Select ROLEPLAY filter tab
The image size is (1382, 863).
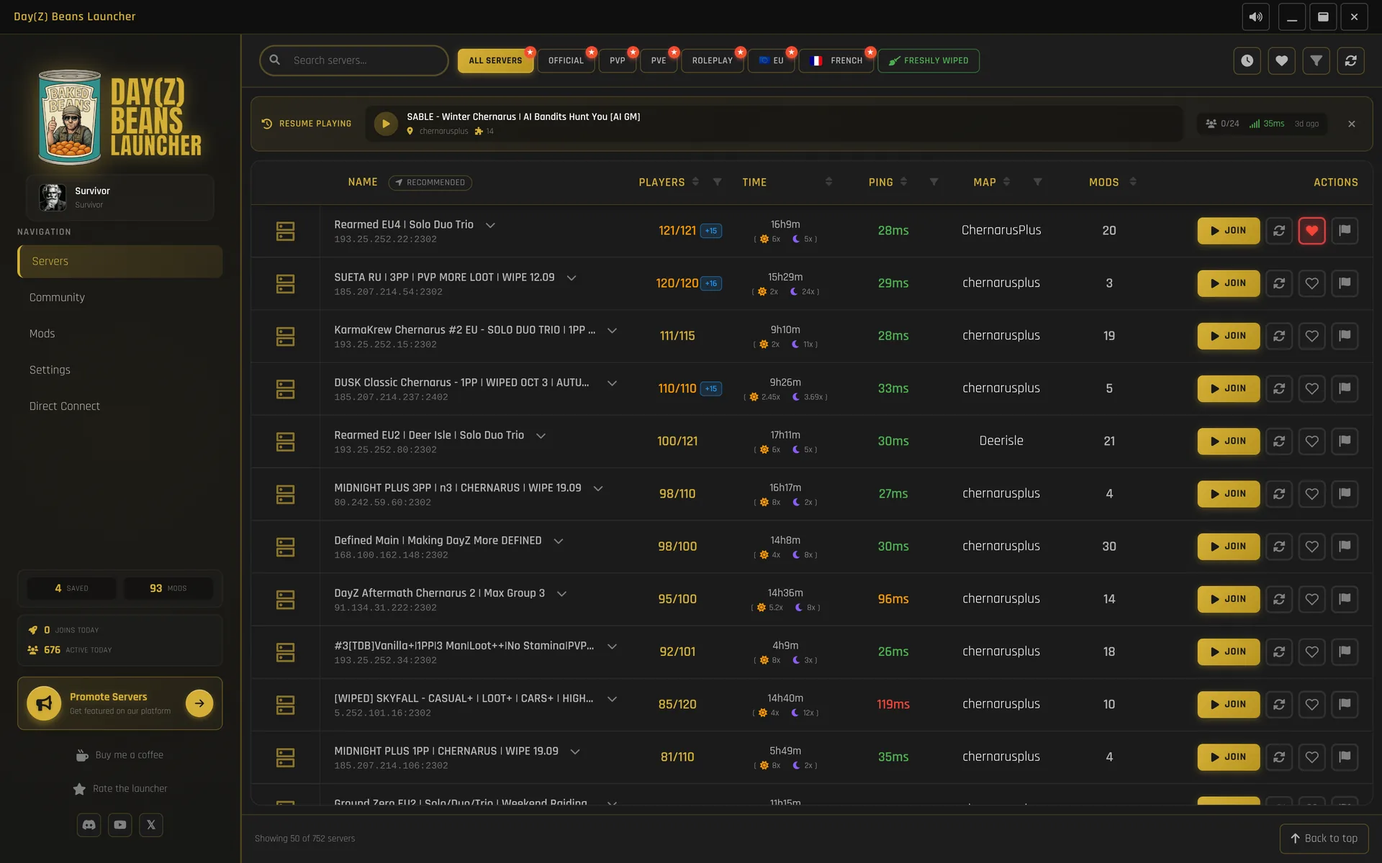(x=713, y=60)
